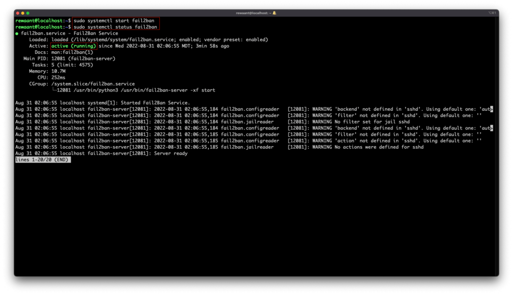Click the window title 'rewaant@localhost: ~'

253,13
